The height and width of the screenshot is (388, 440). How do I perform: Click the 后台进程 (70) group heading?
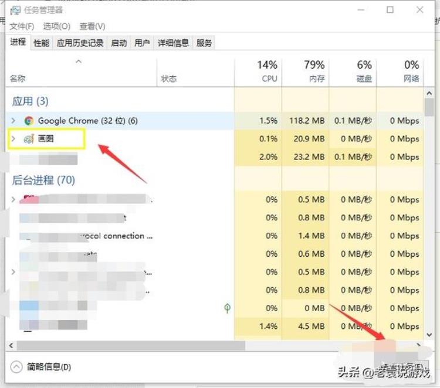point(43,180)
